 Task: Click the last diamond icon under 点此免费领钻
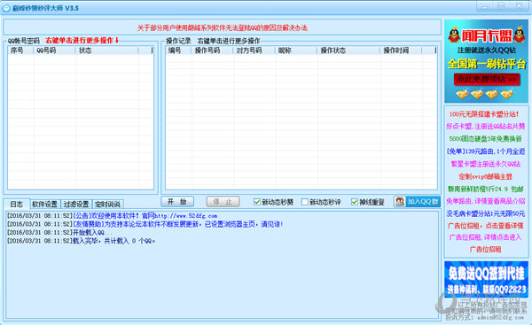(506, 94)
